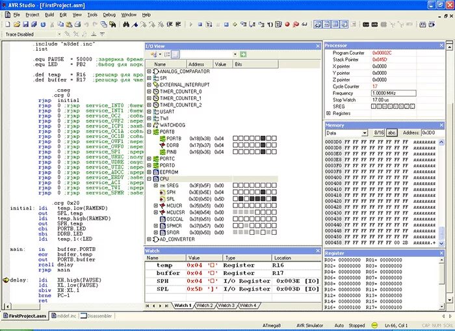Click the Toggle Bookmark flag icon

[x=135, y=25]
